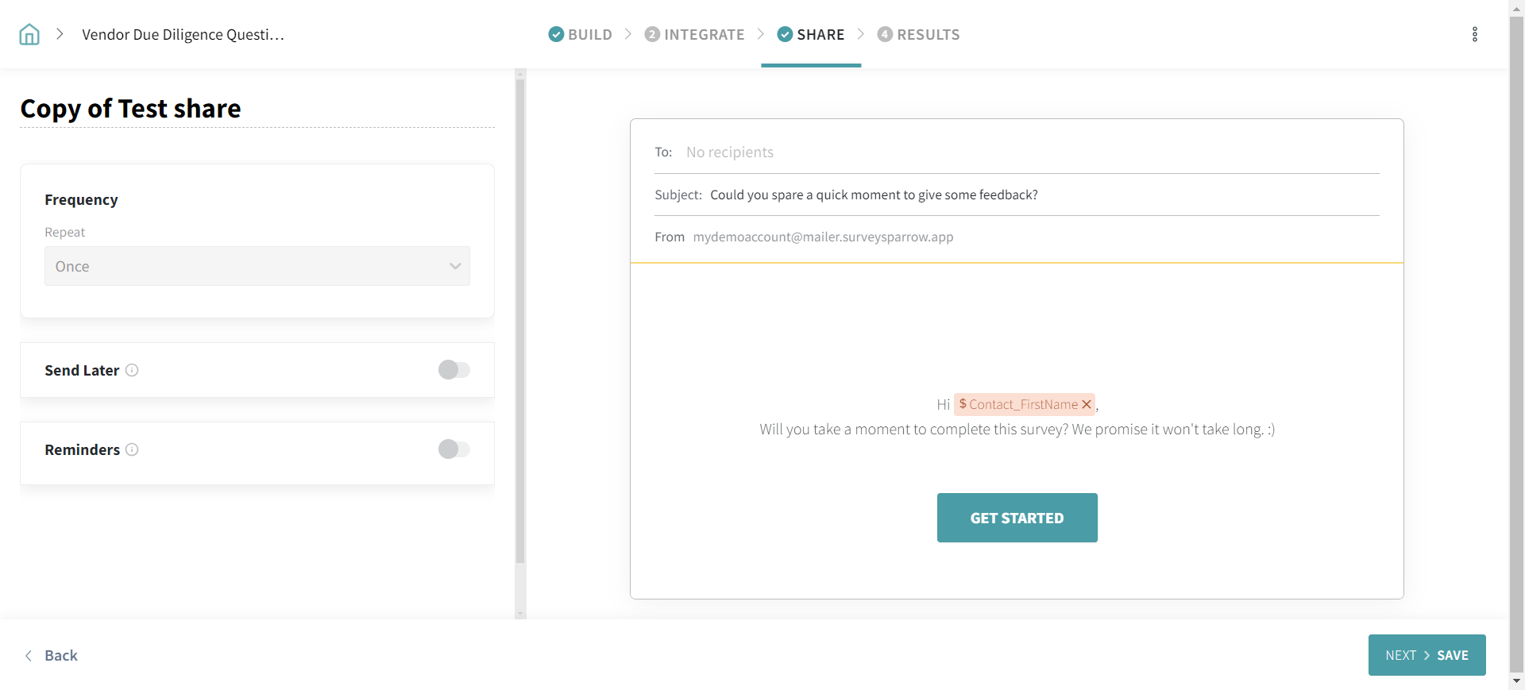This screenshot has width=1525, height=690.
Task: Remove the Contact_FirstName variable tag
Action: 1087,404
